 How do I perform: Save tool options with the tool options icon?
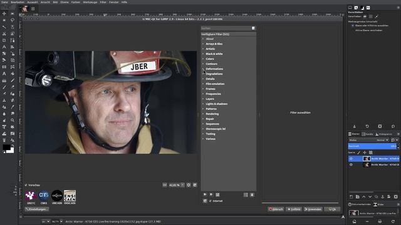[354, 126]
